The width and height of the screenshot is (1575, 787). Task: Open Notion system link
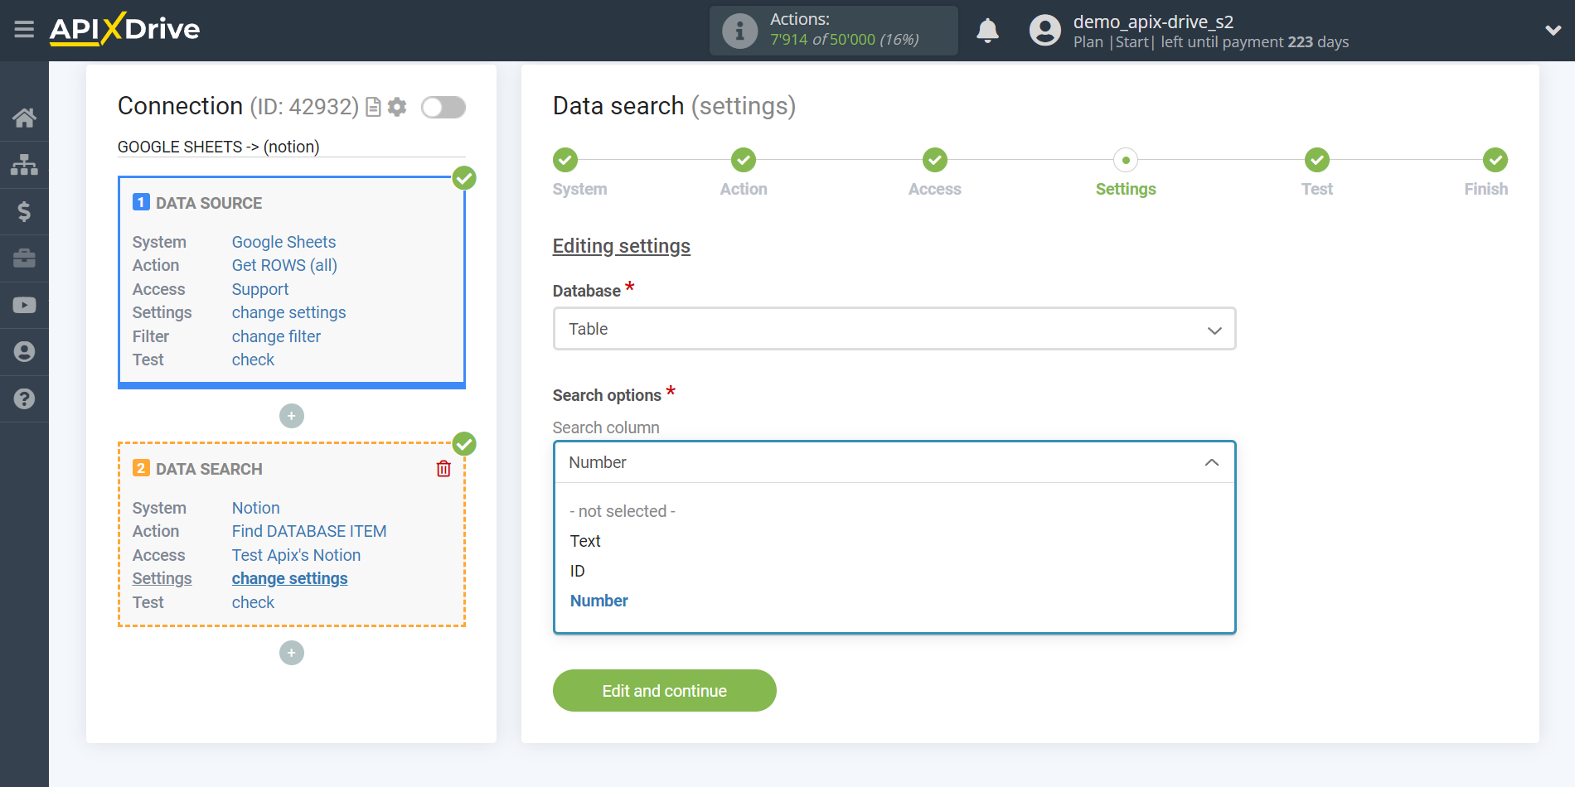pyautogui.click(x=255, y=508)
